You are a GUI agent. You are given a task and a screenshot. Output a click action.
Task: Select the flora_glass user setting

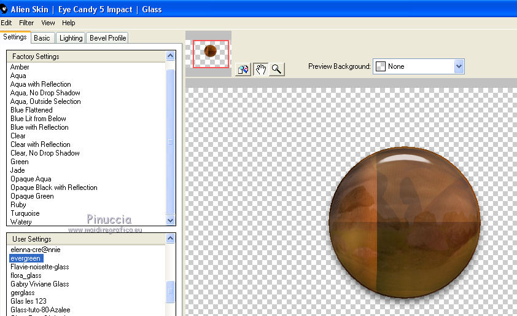(x=26, y=275)
